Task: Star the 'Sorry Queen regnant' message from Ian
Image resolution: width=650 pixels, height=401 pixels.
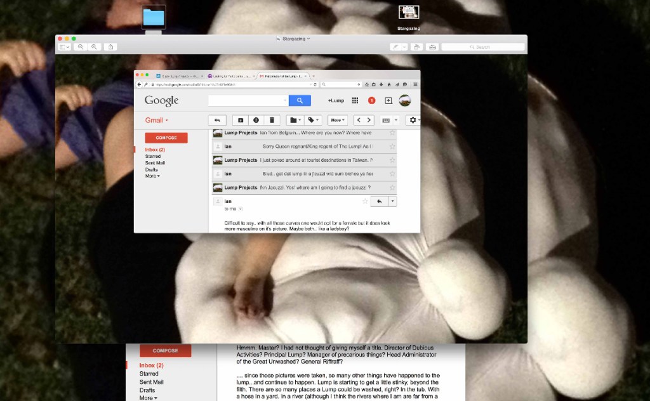Action: [392, 147]
